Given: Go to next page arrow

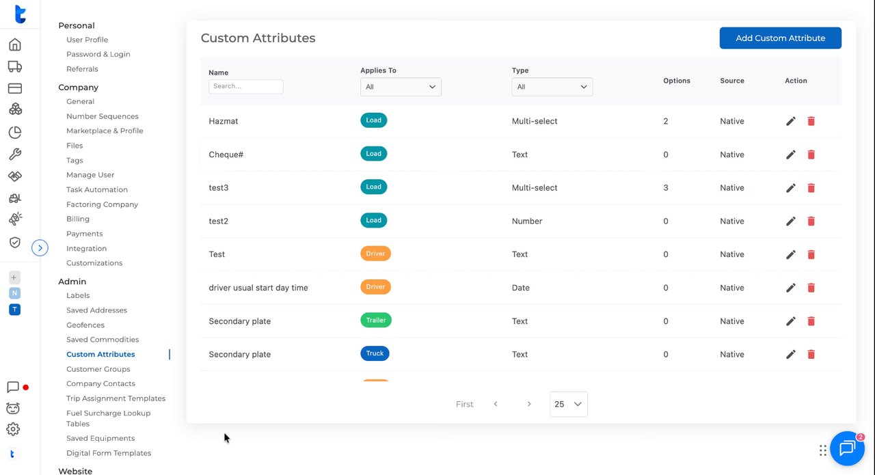Looking at the screenshot, I should pos(528,404).
